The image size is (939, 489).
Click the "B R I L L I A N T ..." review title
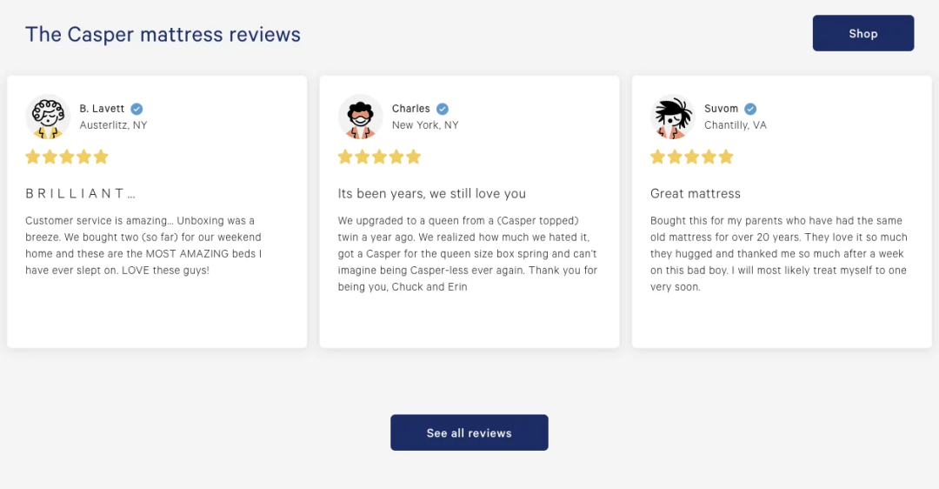click(x=80, y=193)
